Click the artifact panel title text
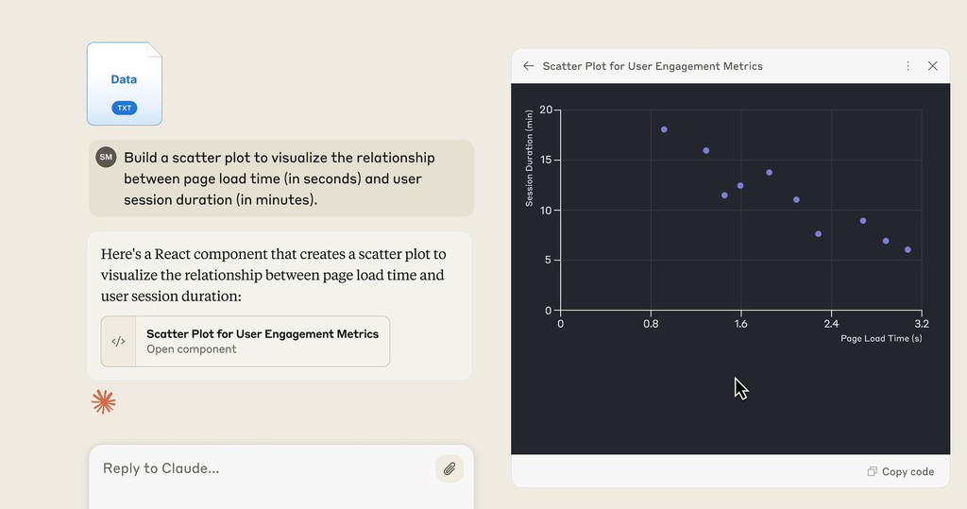Image resolution: width=967 pixels, height=509 pixels. coord(653,66)
